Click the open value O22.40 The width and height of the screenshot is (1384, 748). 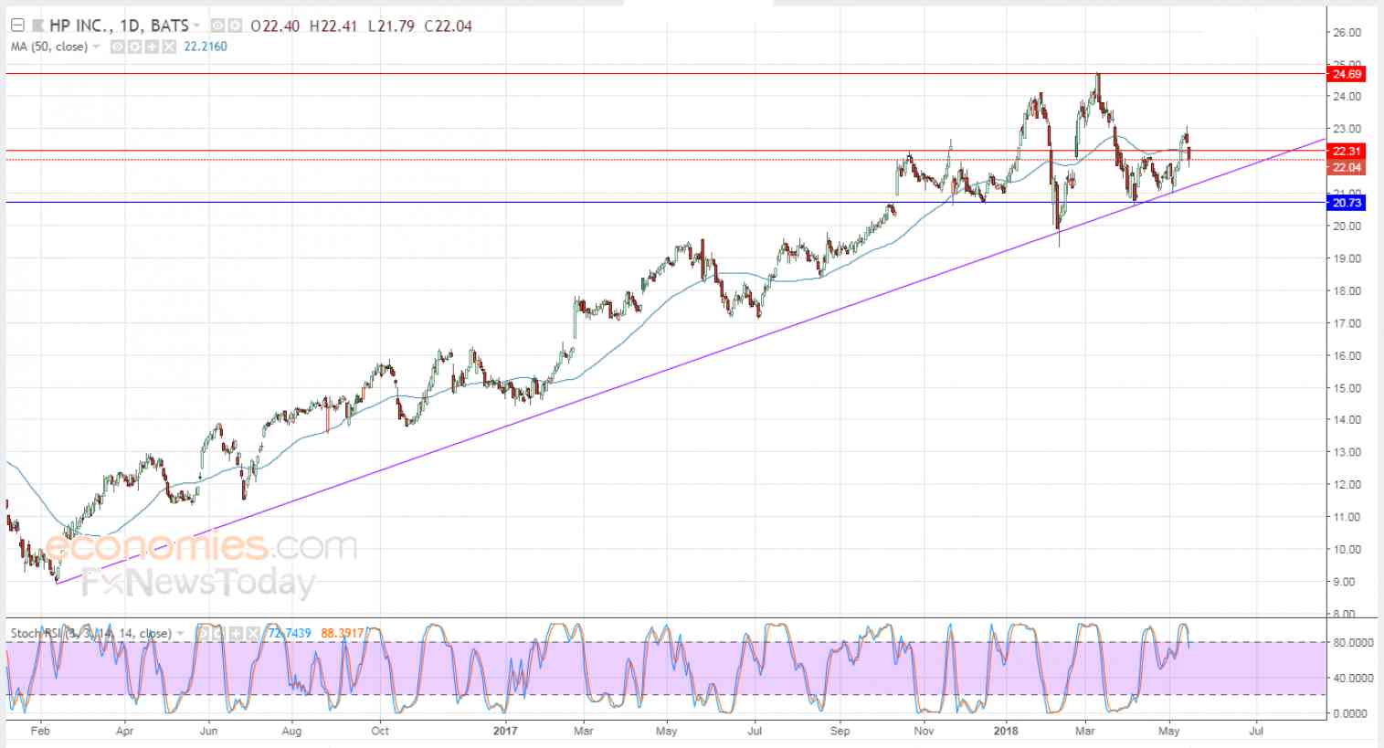pos(275,26)
